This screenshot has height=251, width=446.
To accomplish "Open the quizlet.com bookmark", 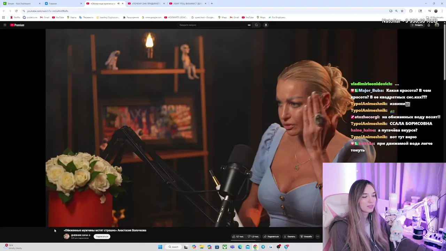I will pos(30,17).
